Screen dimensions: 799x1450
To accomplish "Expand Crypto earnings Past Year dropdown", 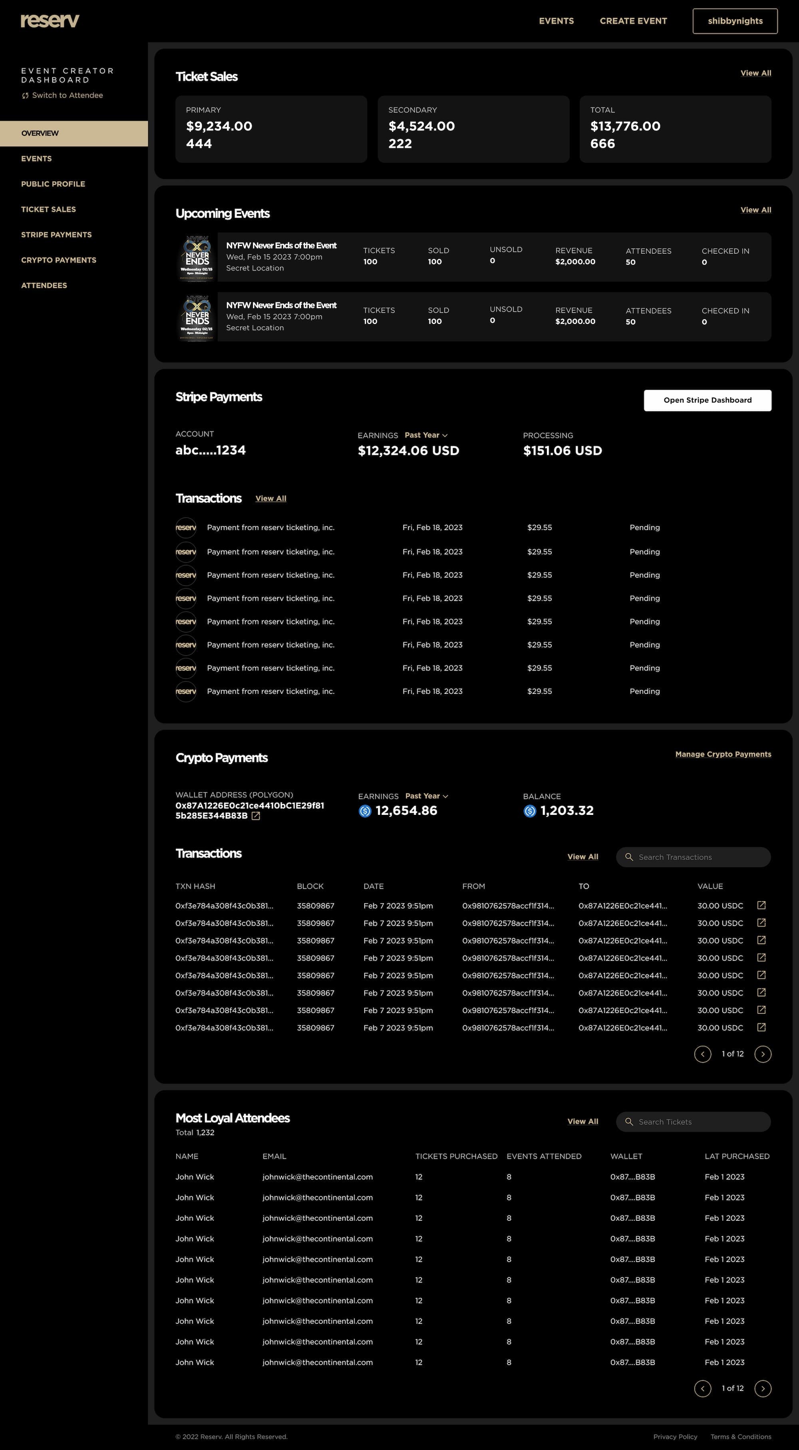I will (x=427, y=796).
